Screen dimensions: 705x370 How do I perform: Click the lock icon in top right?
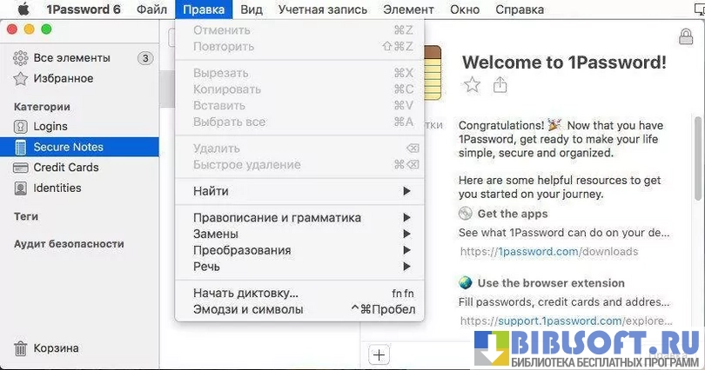[686, 36]
